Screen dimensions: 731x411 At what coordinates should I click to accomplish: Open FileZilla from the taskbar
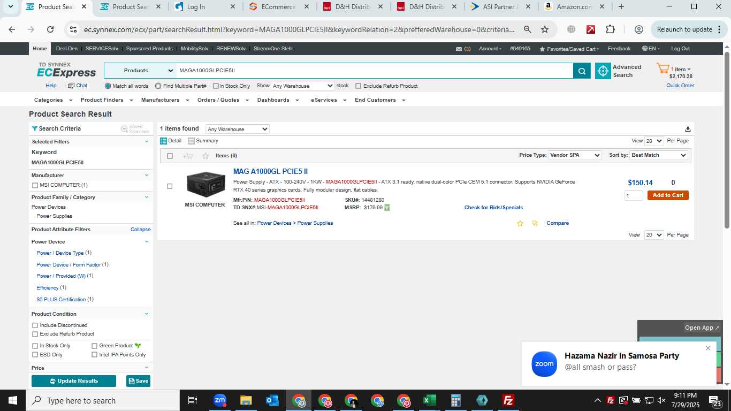(x=508, y=400)
